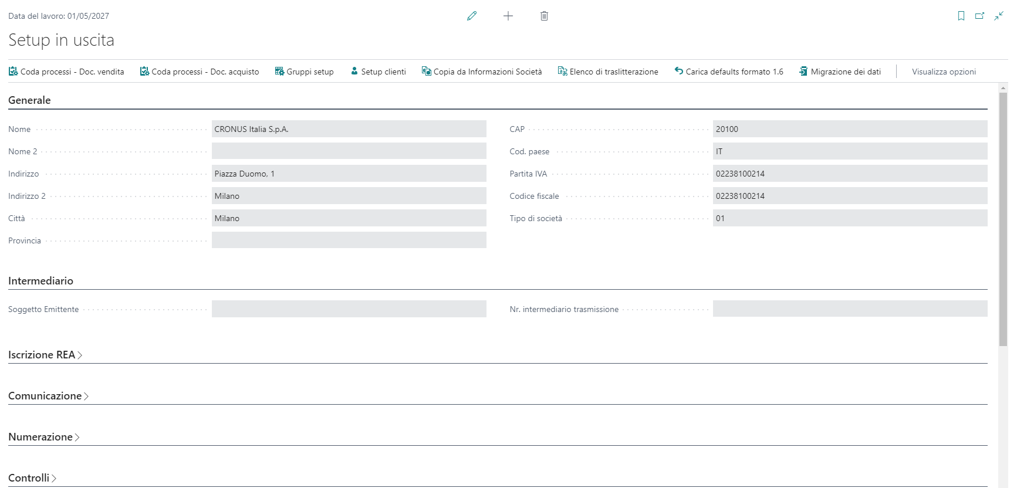Open Setup clienti action
This screenshot has width=1017, height=488.
(x=378, y=72)
